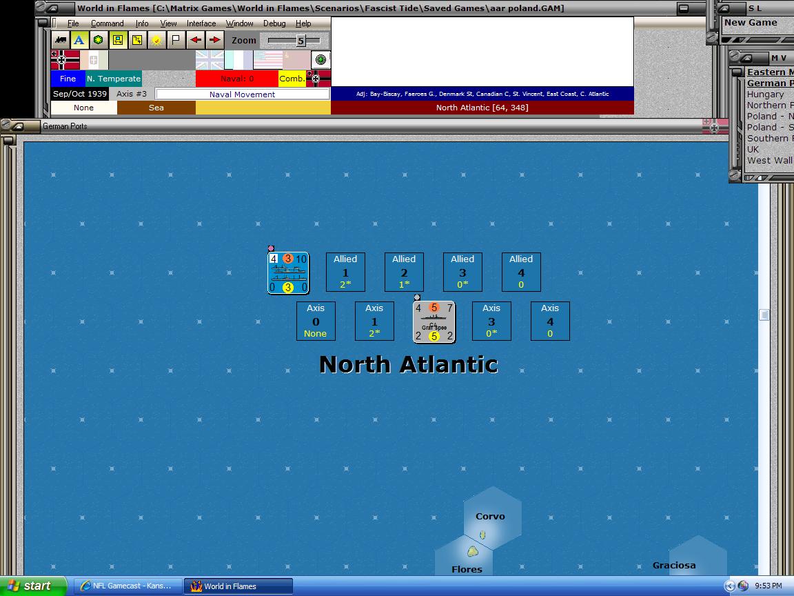Select the German flag major power
This screenshot has height=596, width=794.
[65, 60]
